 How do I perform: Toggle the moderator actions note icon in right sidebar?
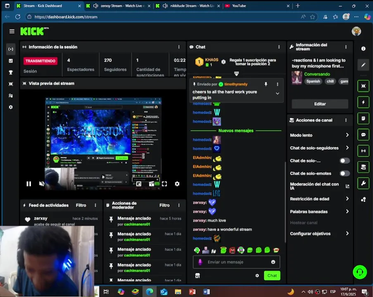click(x=363, y=118)
